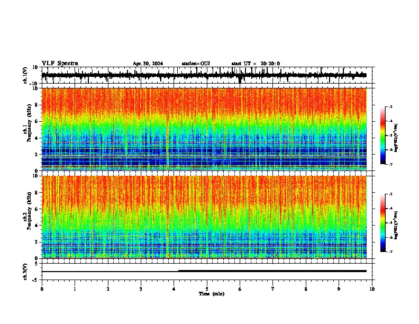Click the 'VLF Spectra' title text

click(60, 63)
